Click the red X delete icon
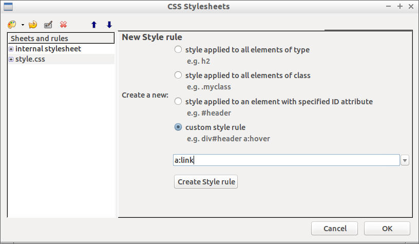419x244 pixels. (63, 25)
